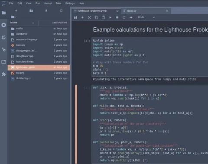The height and width of the screenshot is (164, 208).
Task: Open the Kernel menu
Action: point(48,3)
